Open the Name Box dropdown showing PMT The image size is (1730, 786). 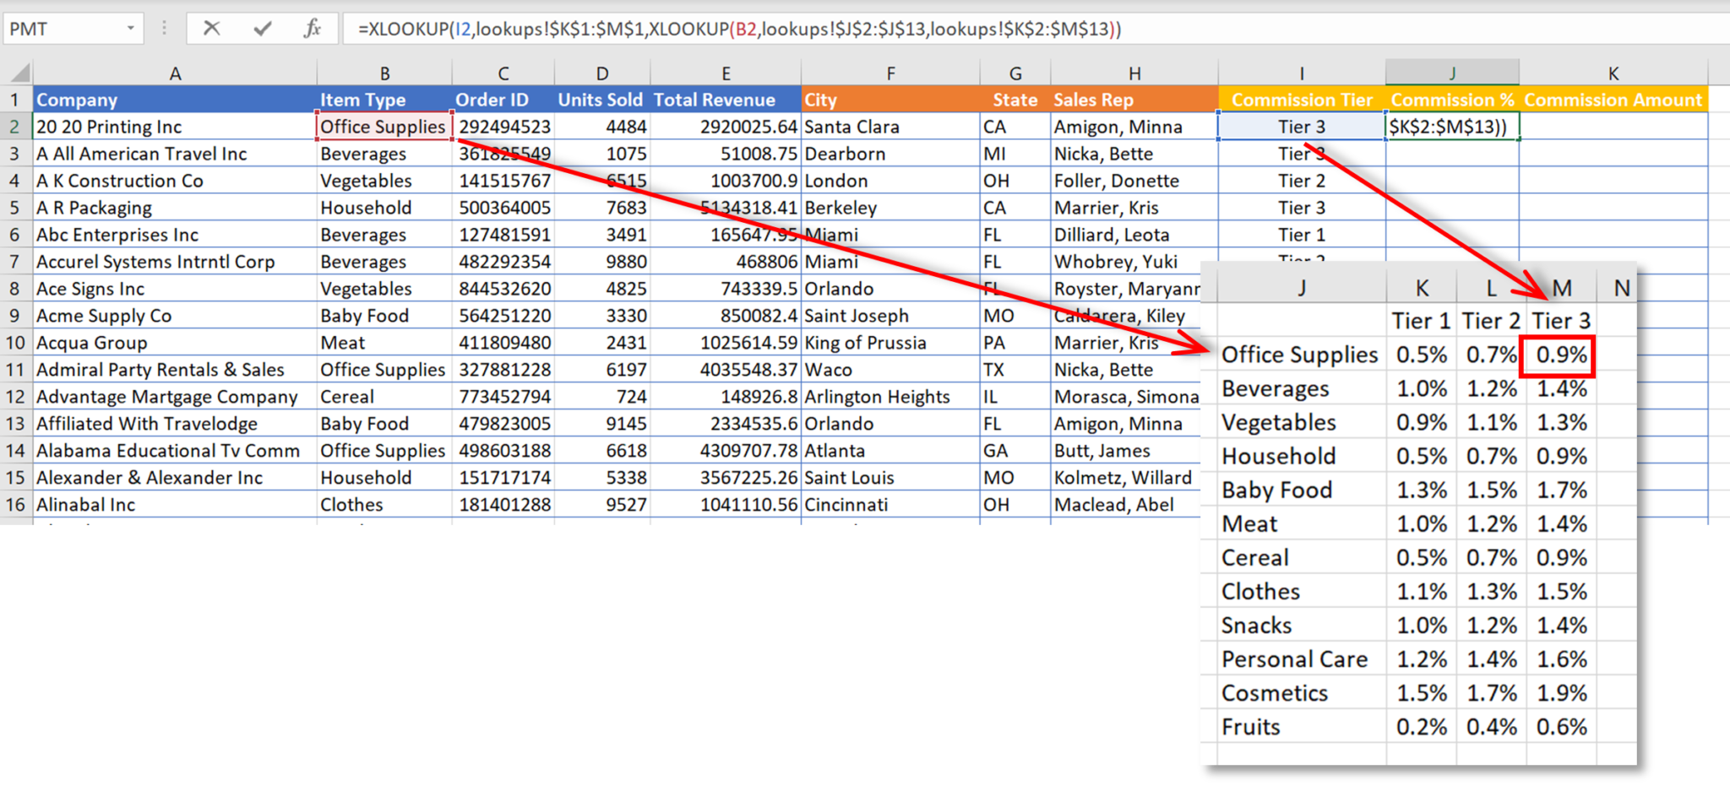[133, 28]
